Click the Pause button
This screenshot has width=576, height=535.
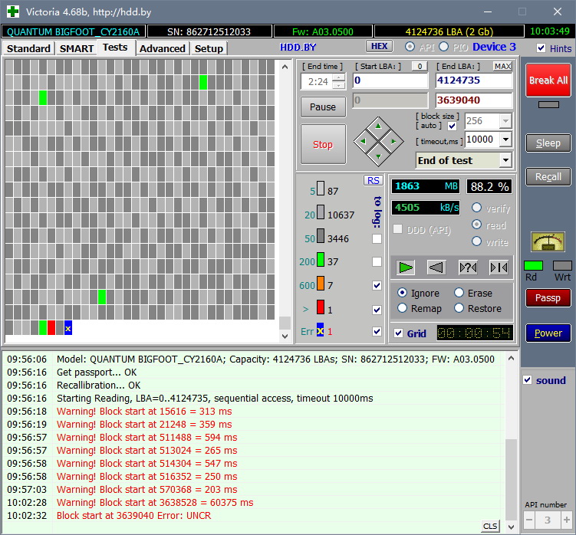pyautogui.click(x=323, y=107)
